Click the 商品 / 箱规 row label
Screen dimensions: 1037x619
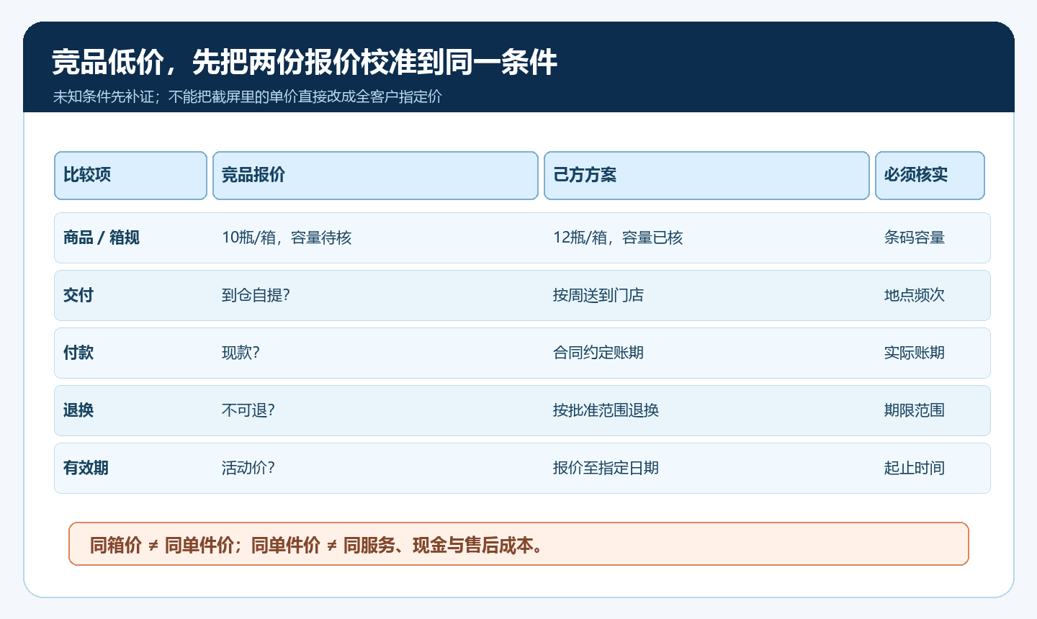(102, 238)
